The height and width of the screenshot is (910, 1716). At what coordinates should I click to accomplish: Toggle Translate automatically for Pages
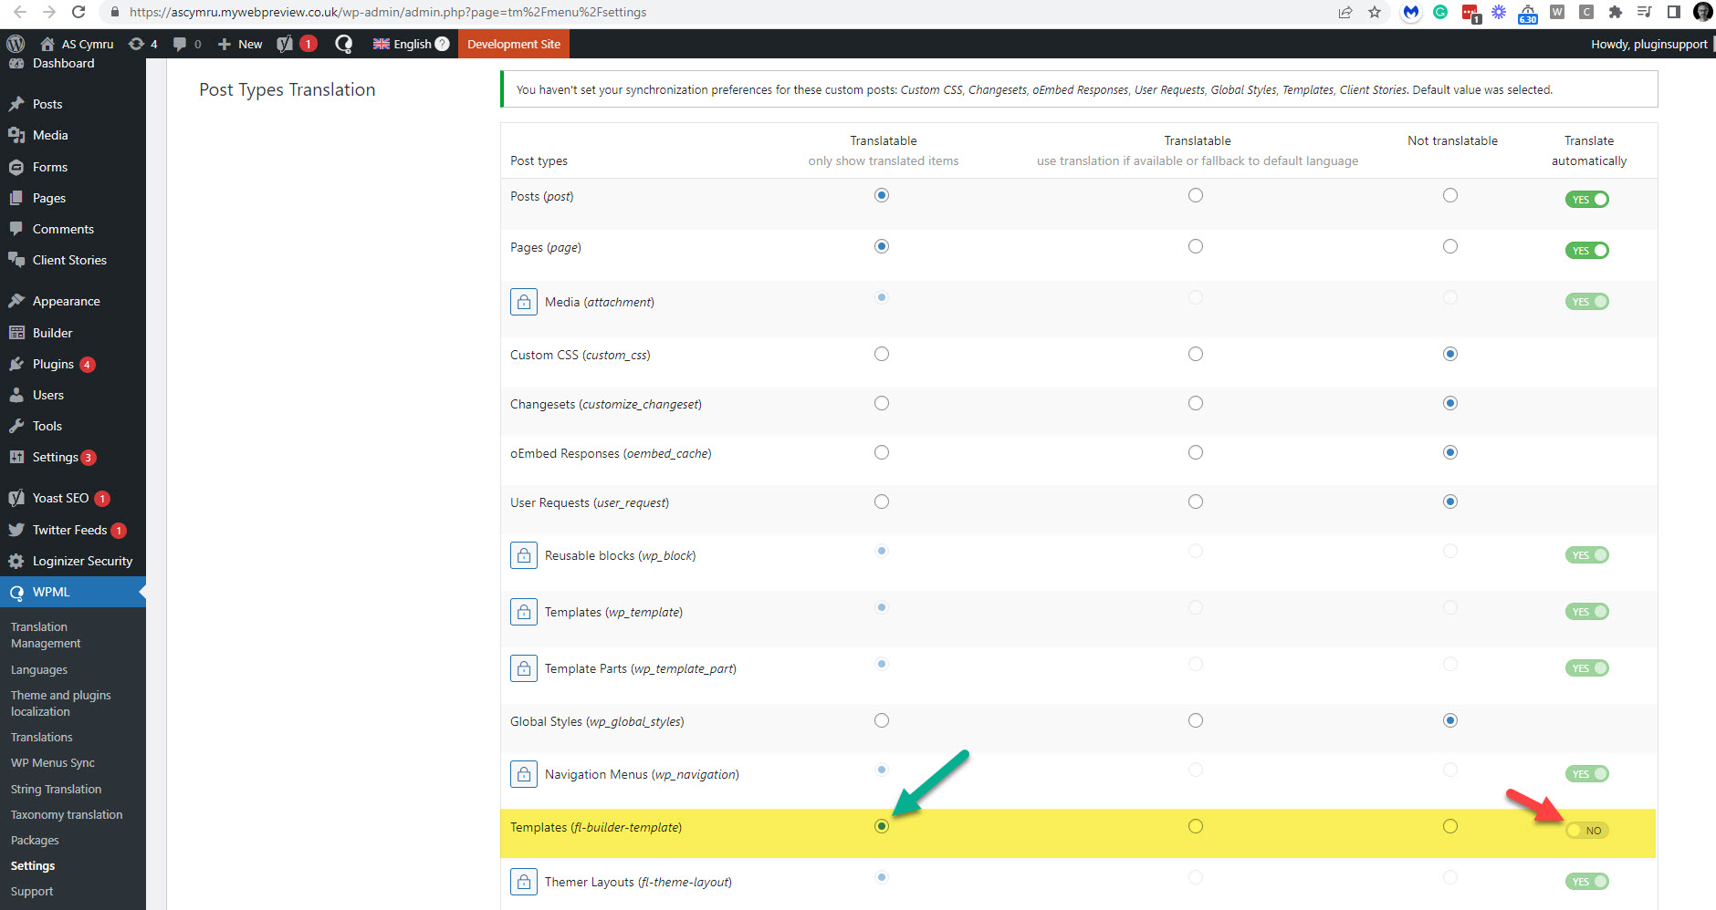tap(1587, 251)
